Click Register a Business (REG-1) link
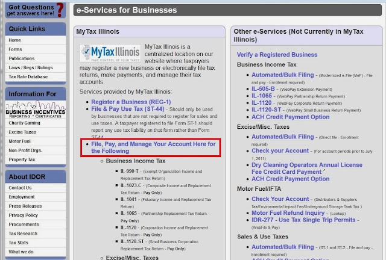The image size is (386, 260). [x=131, y=102]
